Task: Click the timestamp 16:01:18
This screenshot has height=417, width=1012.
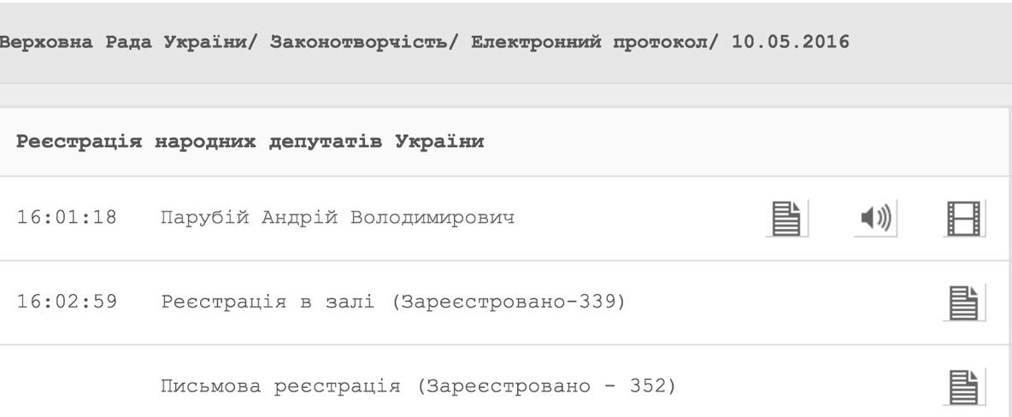Action: 67,218
